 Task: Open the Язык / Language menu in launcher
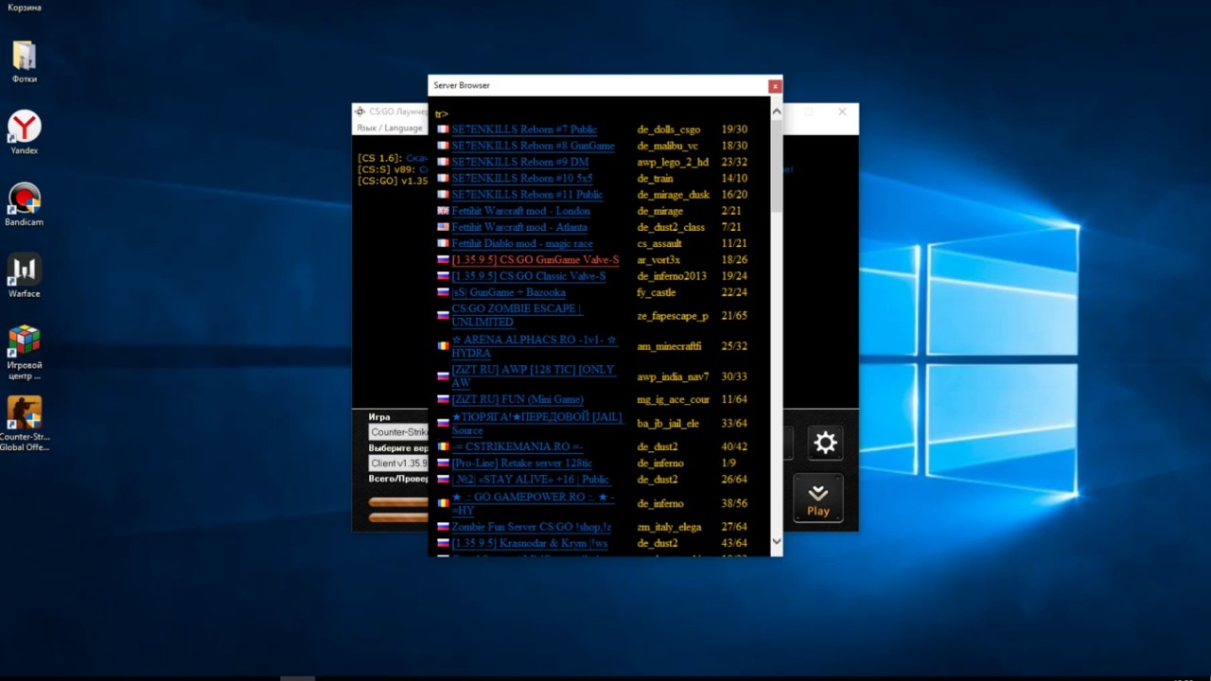point(390,129)
